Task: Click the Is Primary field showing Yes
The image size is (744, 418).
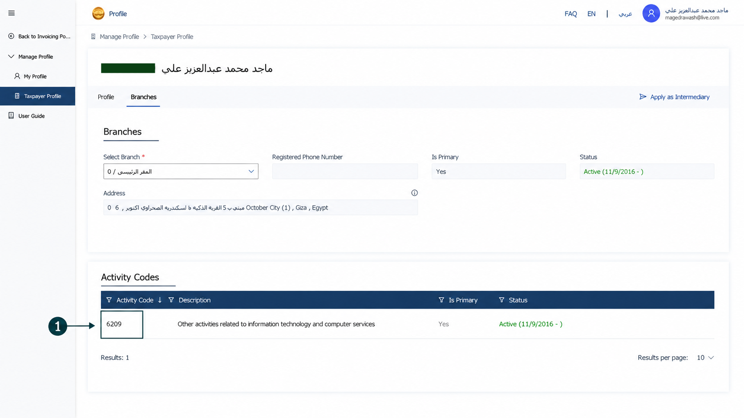Action: 498,171
